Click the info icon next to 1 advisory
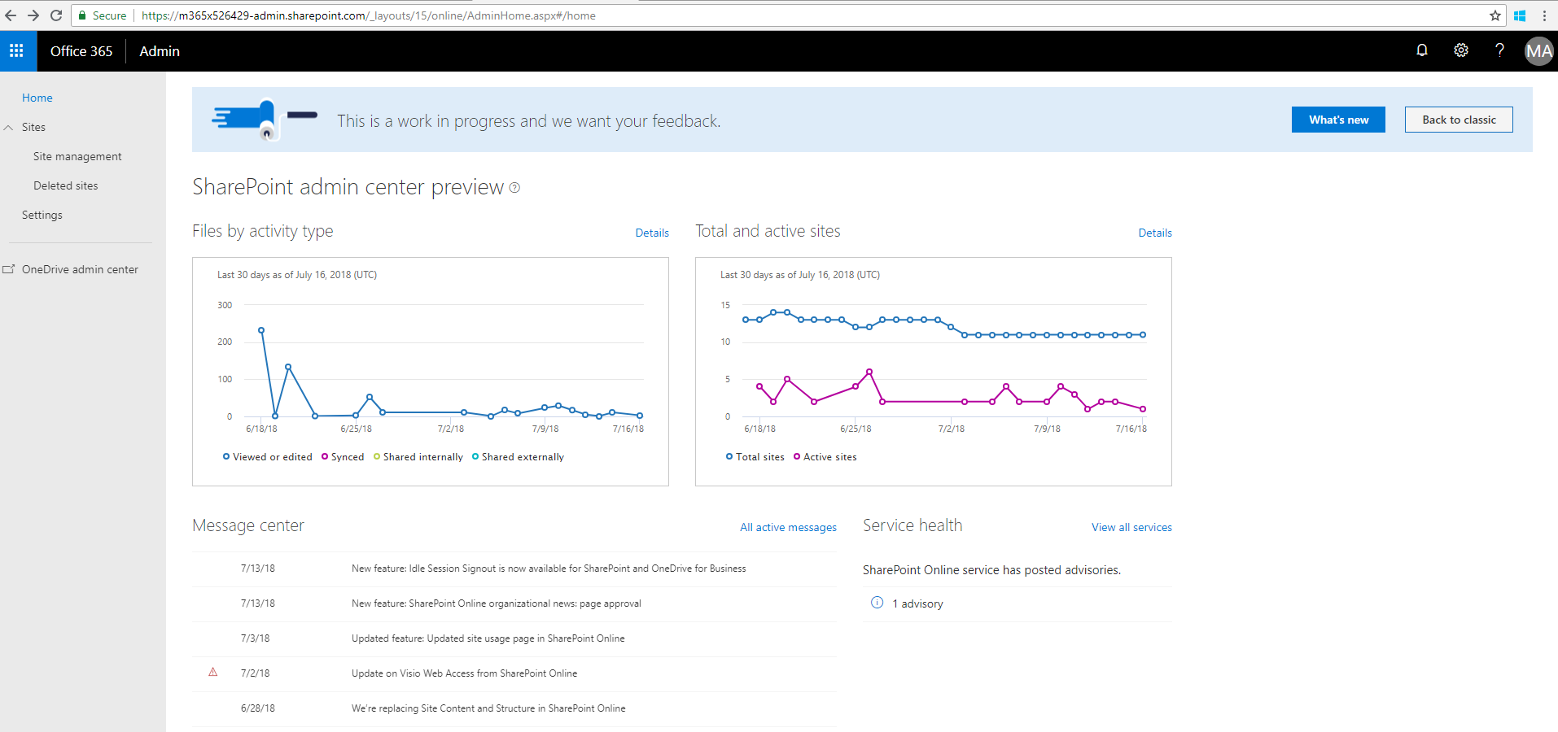The width and height of the screenshot is (1558, 732). pos(877,603)
